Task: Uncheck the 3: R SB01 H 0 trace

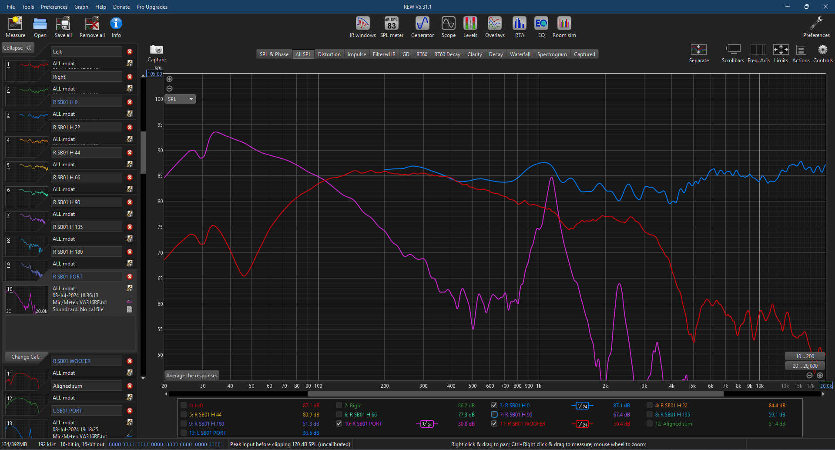Action: [x=494, y=405]
